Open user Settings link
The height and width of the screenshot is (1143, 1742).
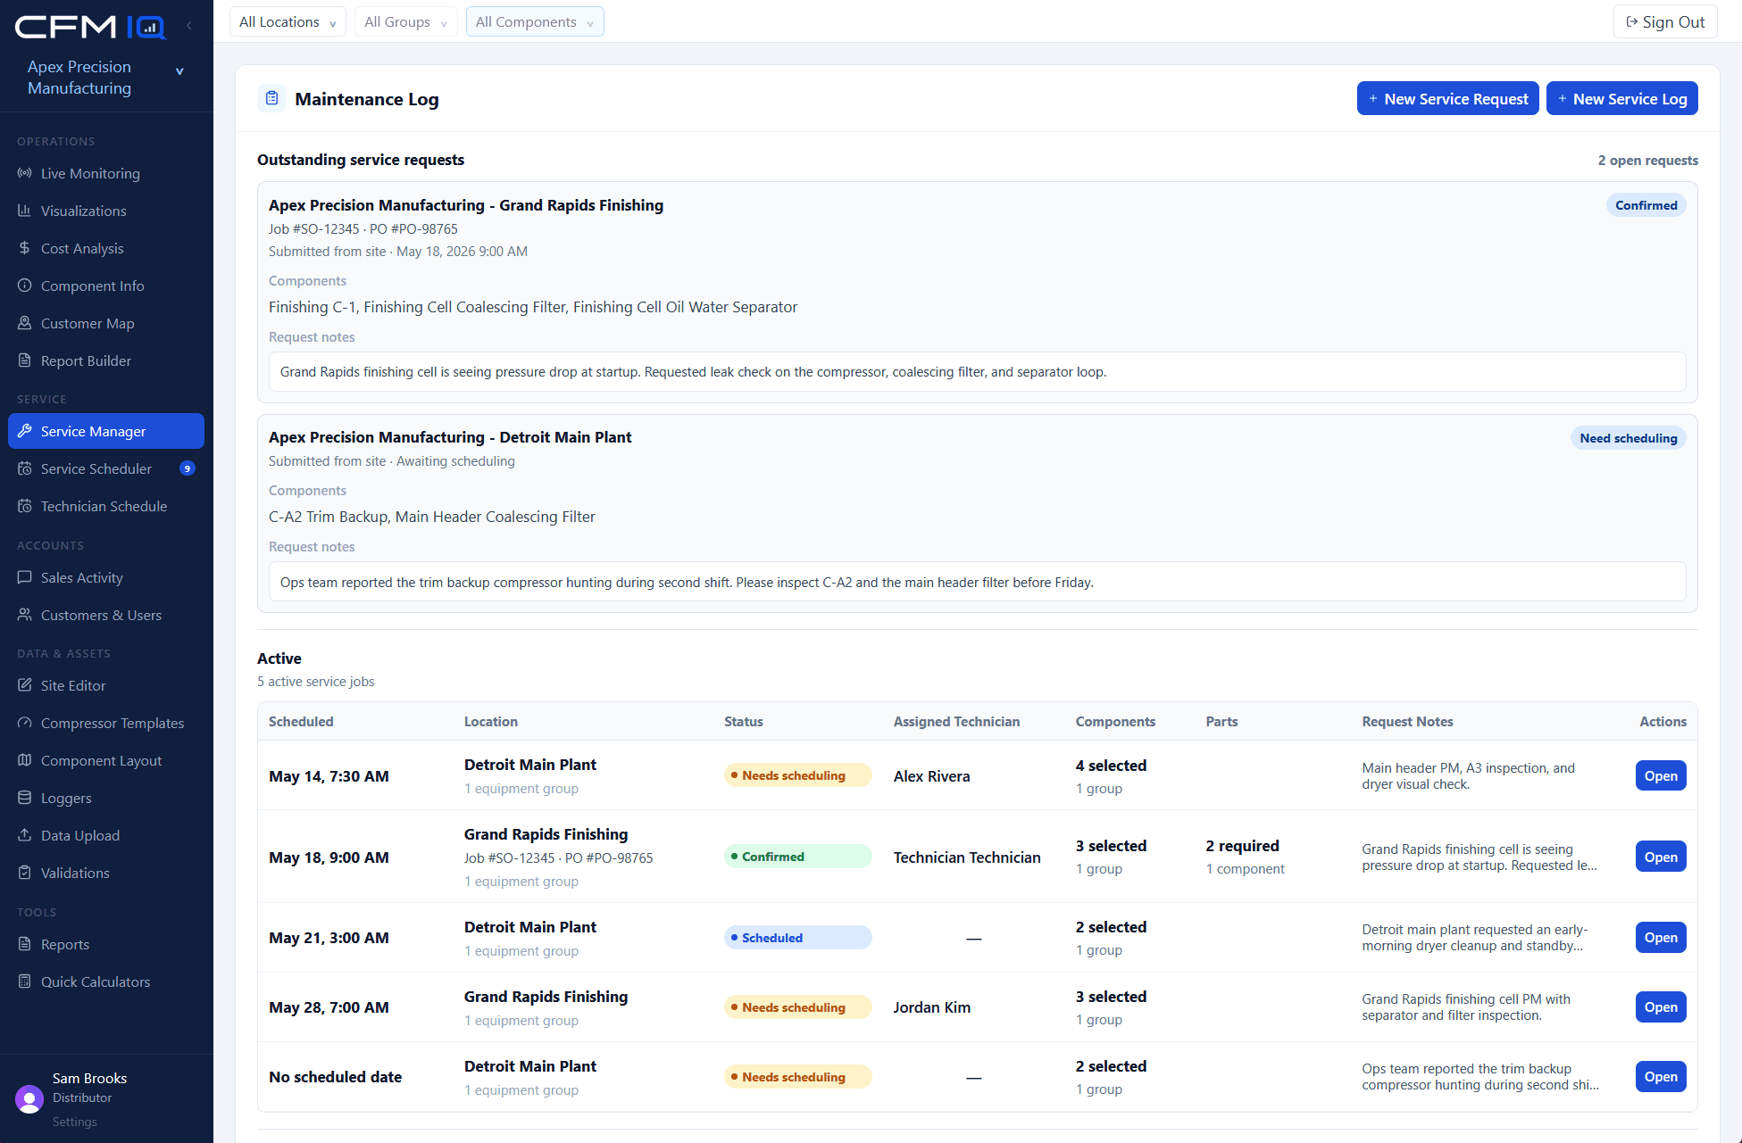[75, 1122]
